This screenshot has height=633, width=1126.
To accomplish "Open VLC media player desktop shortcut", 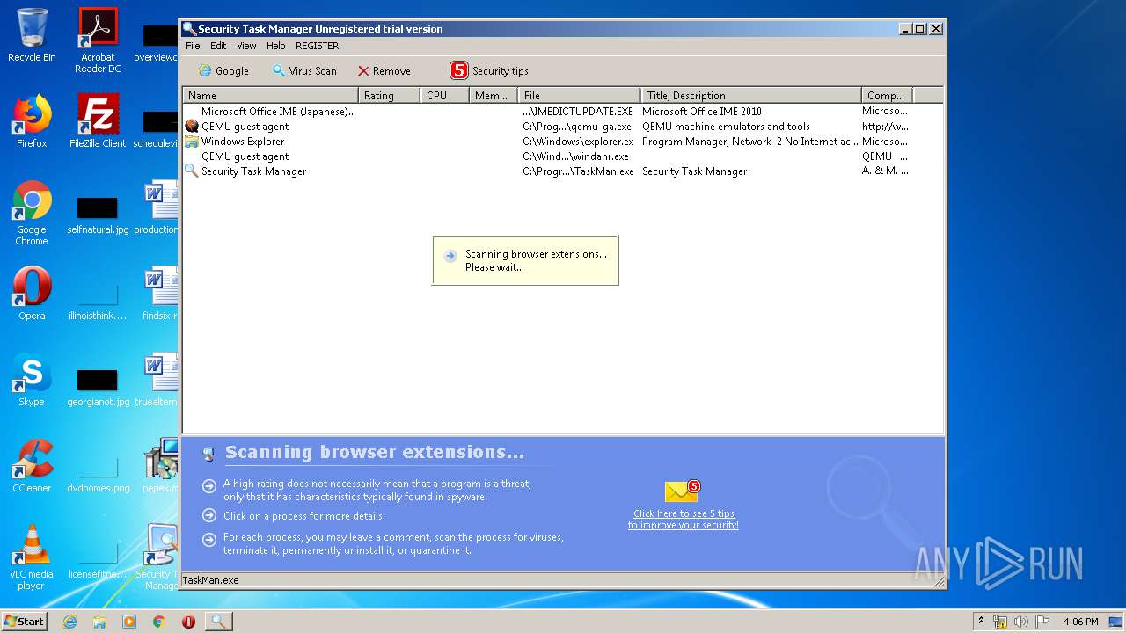I will (x=32, y=557).
